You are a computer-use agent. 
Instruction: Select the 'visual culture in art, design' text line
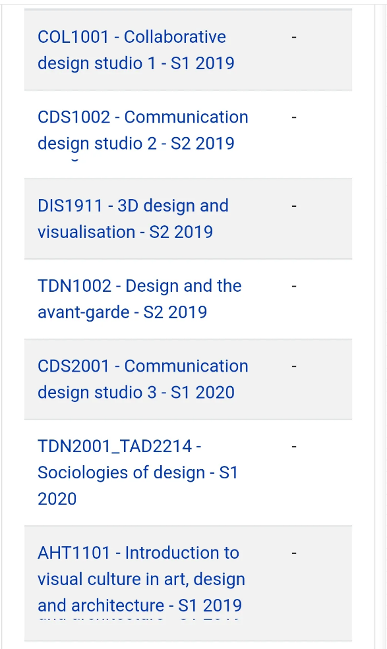pos(141,579)
